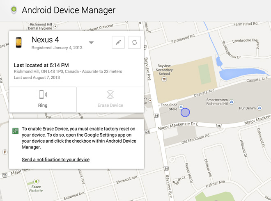
Task: Click the Last located at 5:14 PM text
Action: (41, 65)
